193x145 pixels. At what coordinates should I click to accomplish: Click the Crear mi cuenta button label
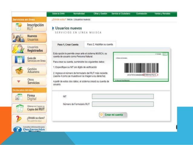pos(114,115)
